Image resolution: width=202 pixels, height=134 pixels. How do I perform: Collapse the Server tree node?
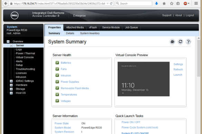click(11, 45)
